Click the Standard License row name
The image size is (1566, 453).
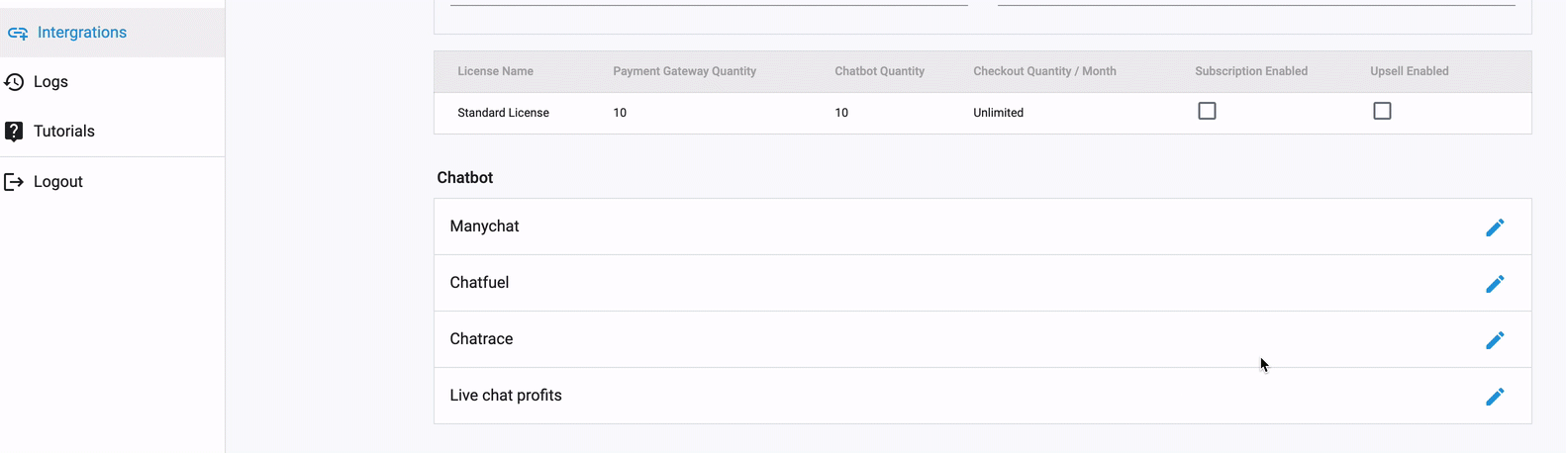(503, 113)
